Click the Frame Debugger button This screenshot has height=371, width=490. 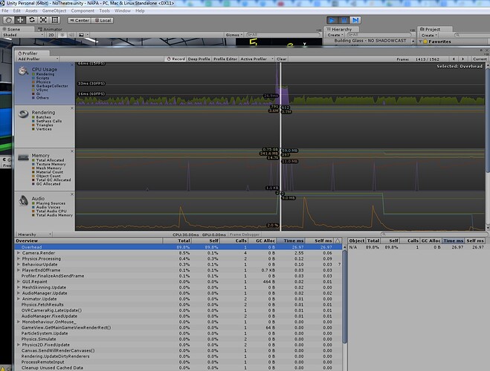[245, 234]
